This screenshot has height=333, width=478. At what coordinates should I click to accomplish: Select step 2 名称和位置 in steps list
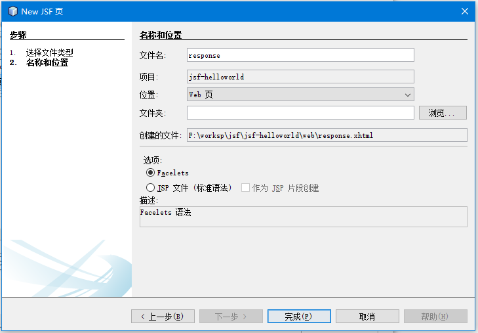pos(47,63)
